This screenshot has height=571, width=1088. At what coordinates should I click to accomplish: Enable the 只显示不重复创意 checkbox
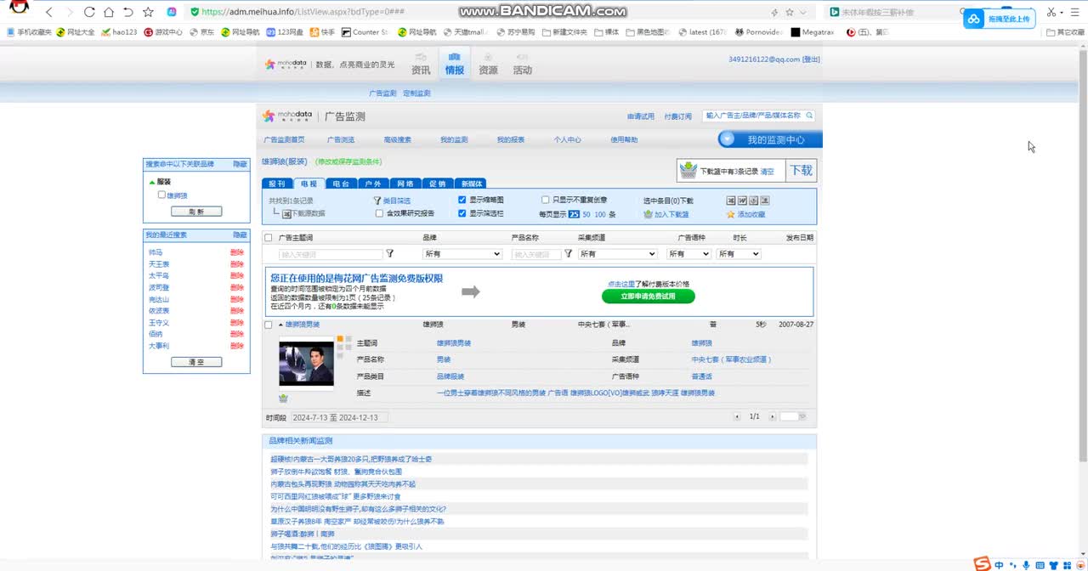[546, 200]
